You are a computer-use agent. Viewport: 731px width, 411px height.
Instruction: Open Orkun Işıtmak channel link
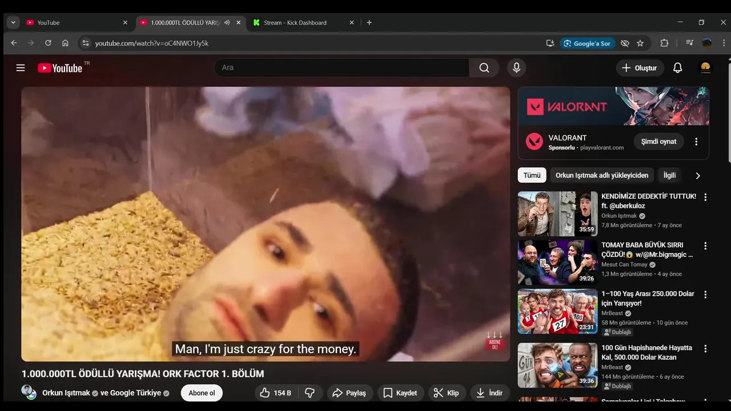66,393
